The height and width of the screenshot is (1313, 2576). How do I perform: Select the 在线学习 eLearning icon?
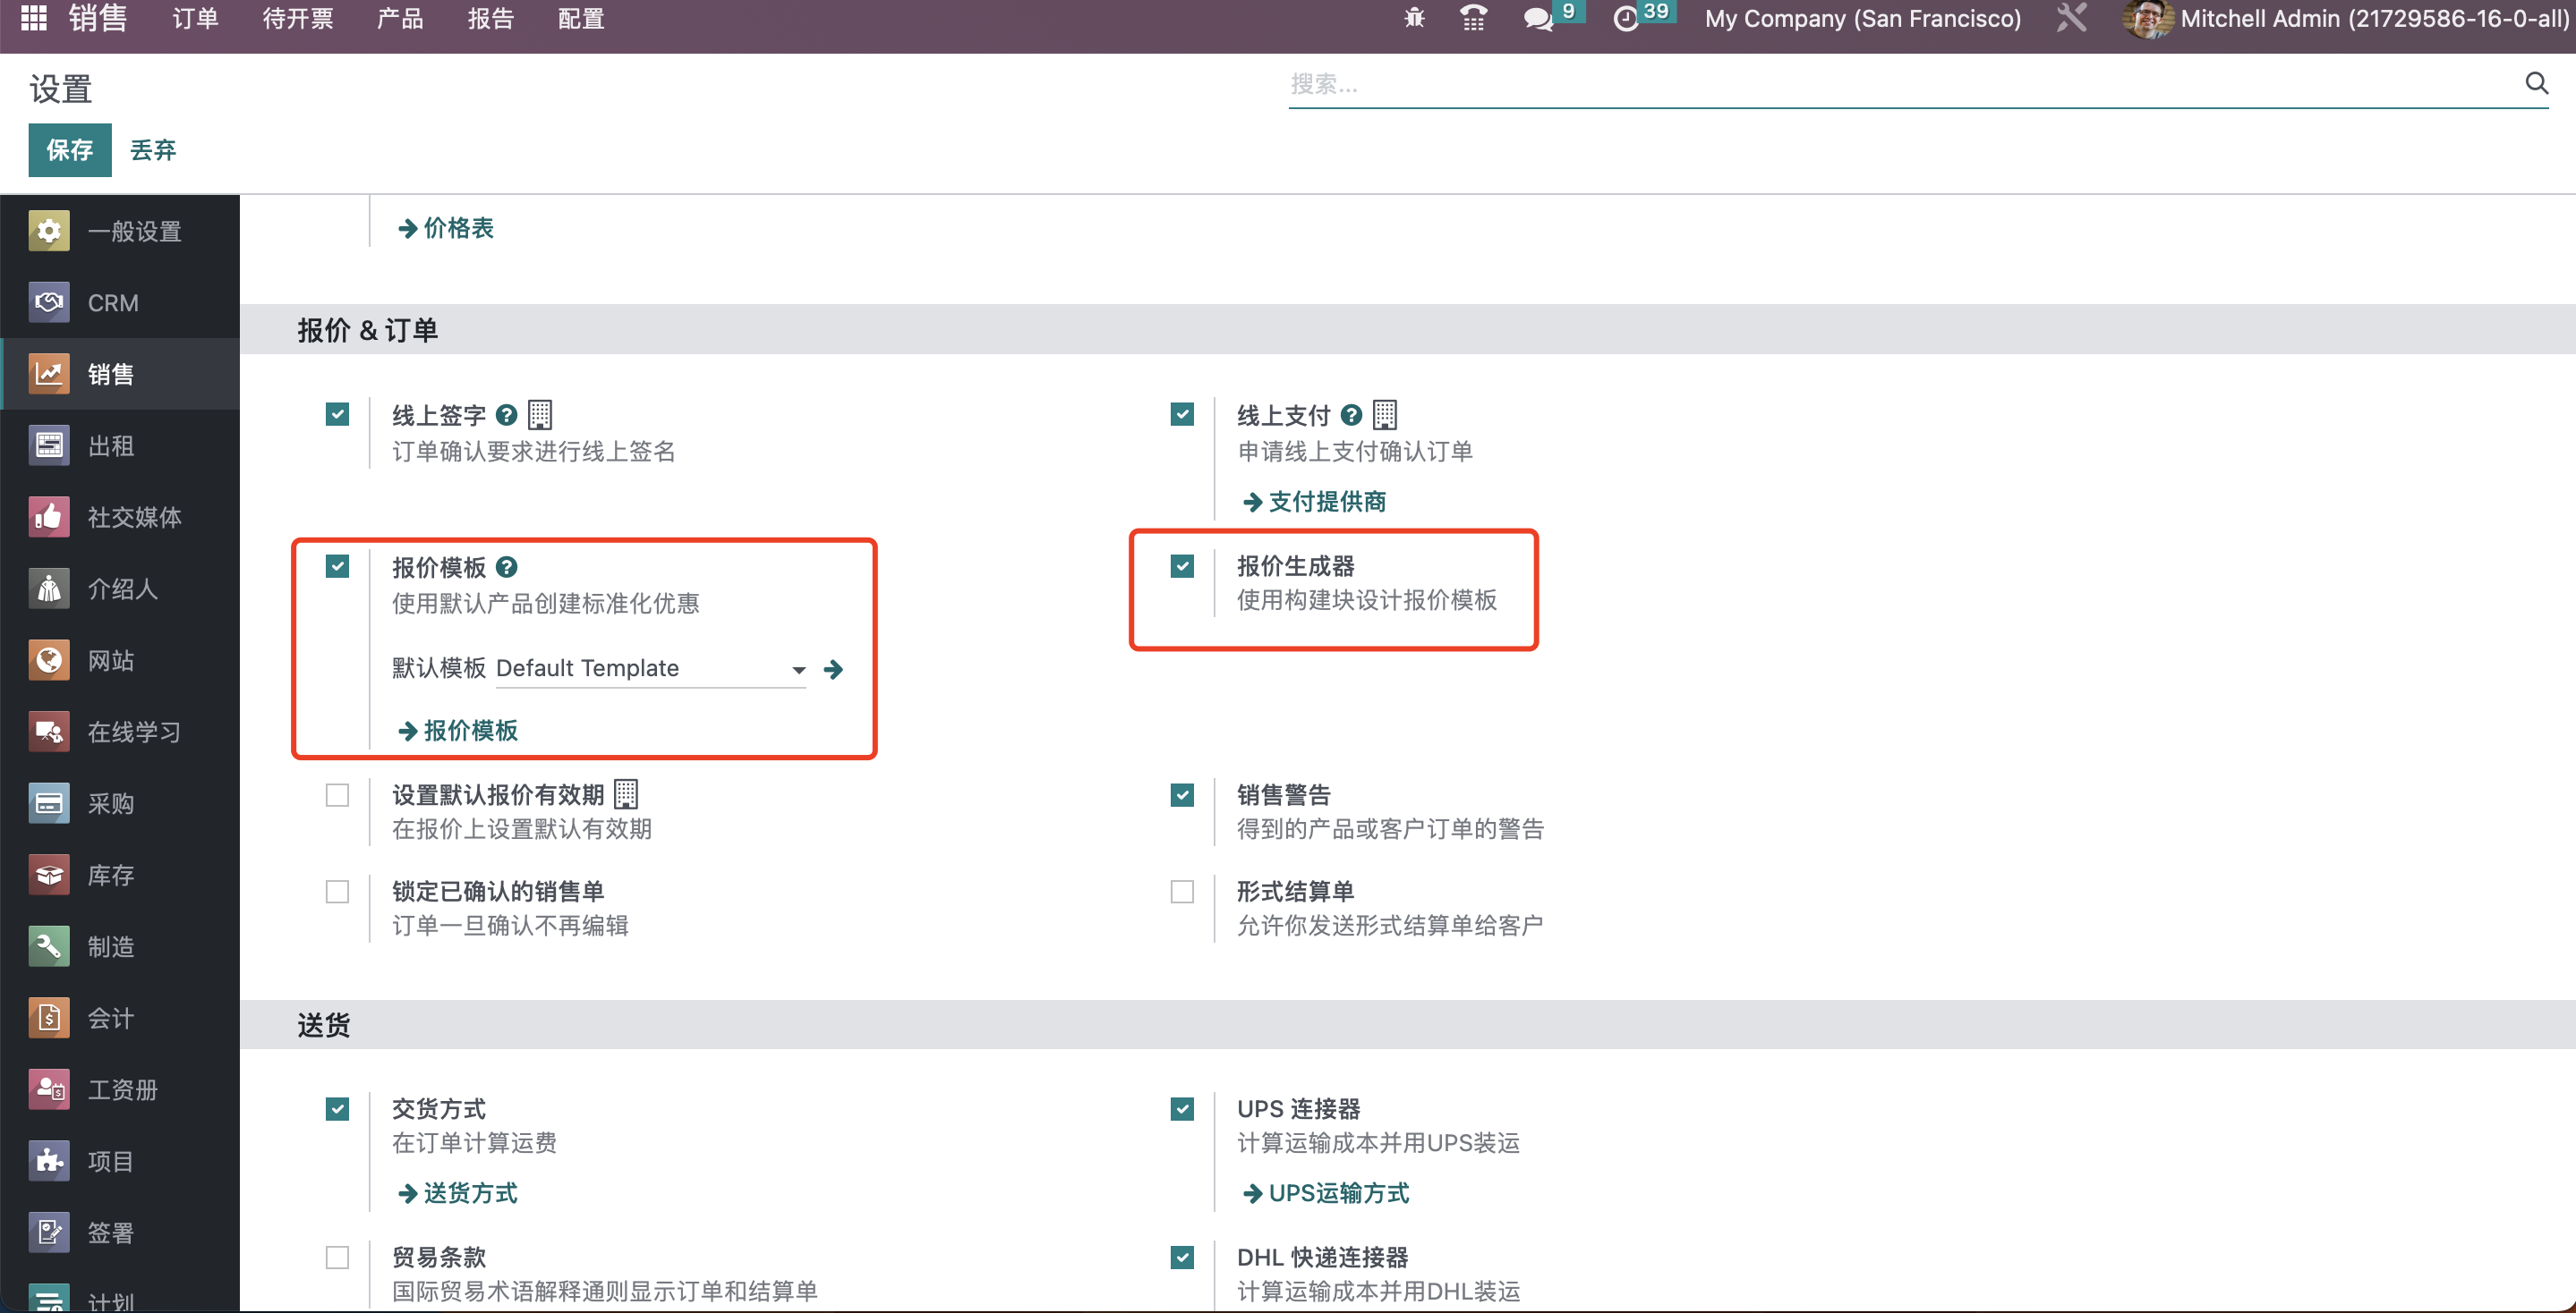pos(49,732)
